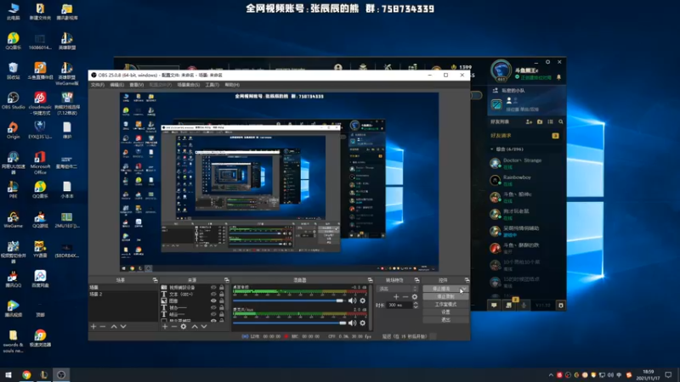Screen dimensions: 680x382
Task: Open mic/Aux settings gear in mixer
Action: click(x=363, y=323)
